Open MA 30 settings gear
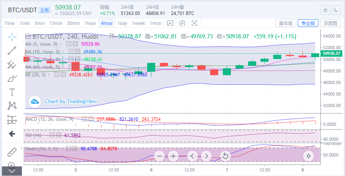 [x=71, y=59]
